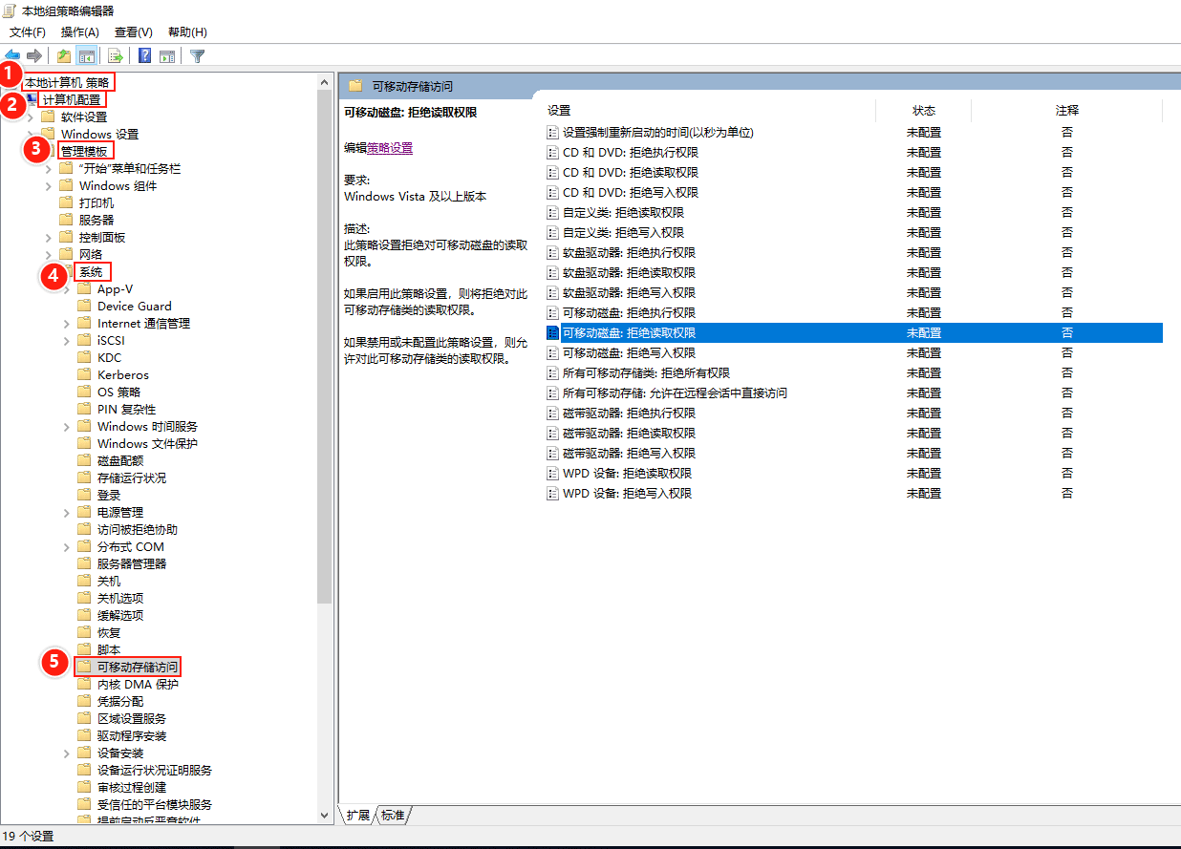
Task: Select the 所有可移动存储类: 拒绝所有权限 policy
Action: pyautogui.click(x=646, y=373)
